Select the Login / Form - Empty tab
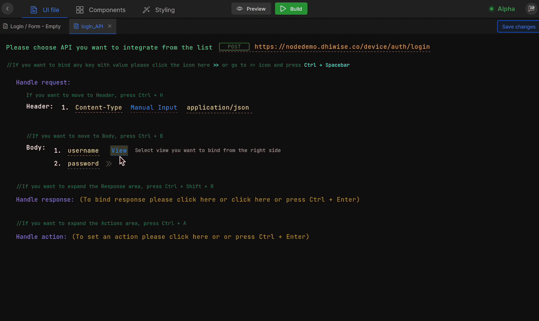The height and width of the screenshot is (321, 539). click(32, 26)
